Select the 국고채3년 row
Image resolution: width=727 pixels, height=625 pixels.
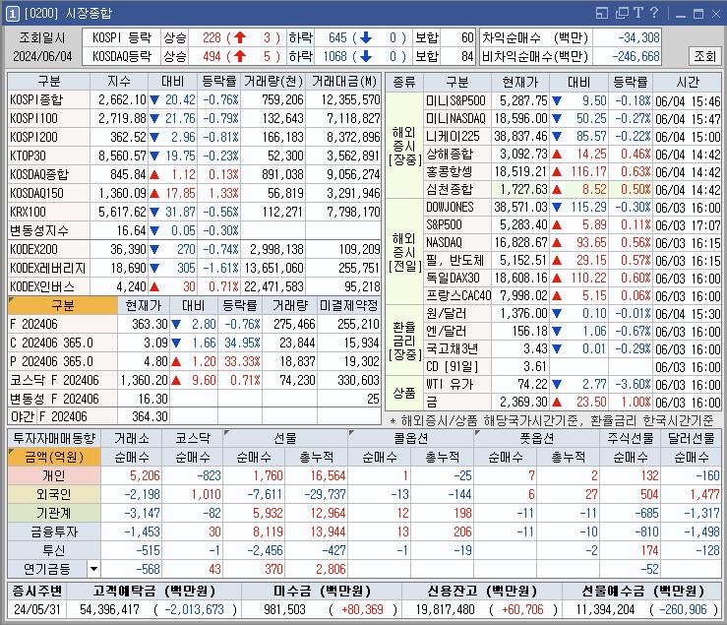point(573,349)
